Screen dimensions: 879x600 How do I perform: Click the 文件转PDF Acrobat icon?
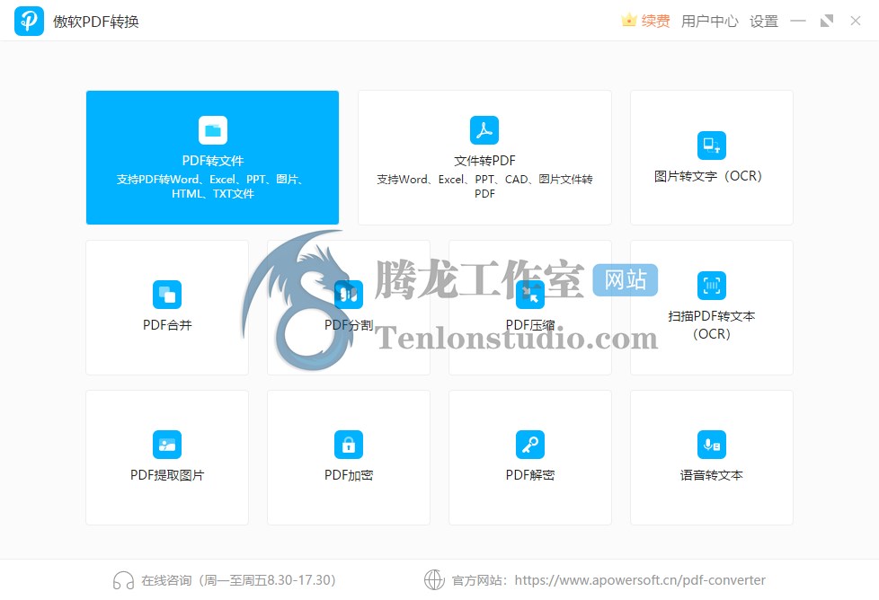484,130
